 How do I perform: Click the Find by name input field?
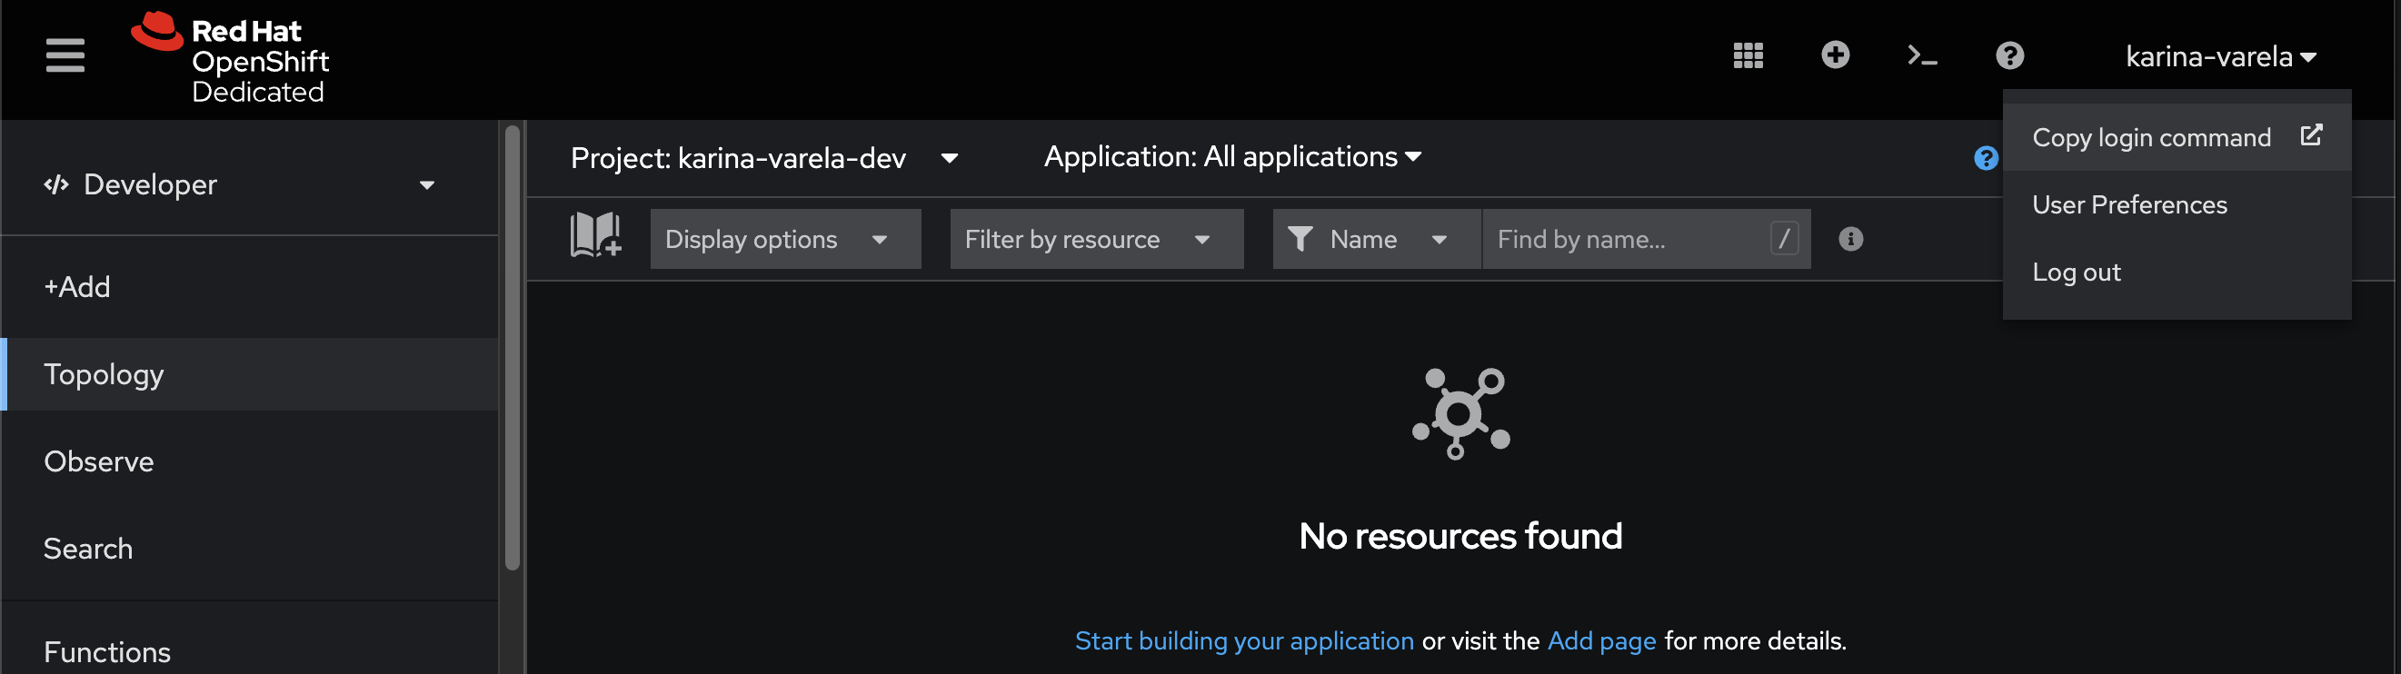point(1646,240)
